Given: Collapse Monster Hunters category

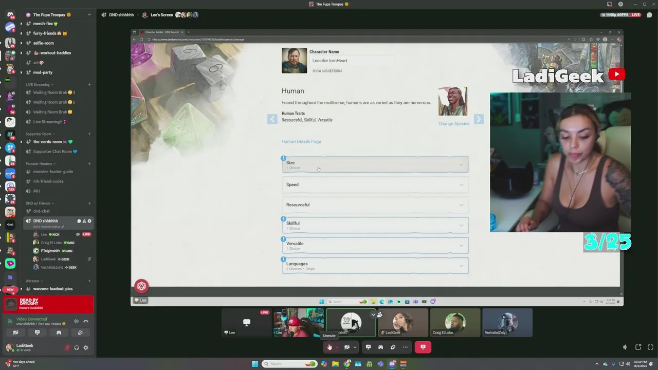Looking at the screenshot, I should pyautogui.click(x=40, y=164).
